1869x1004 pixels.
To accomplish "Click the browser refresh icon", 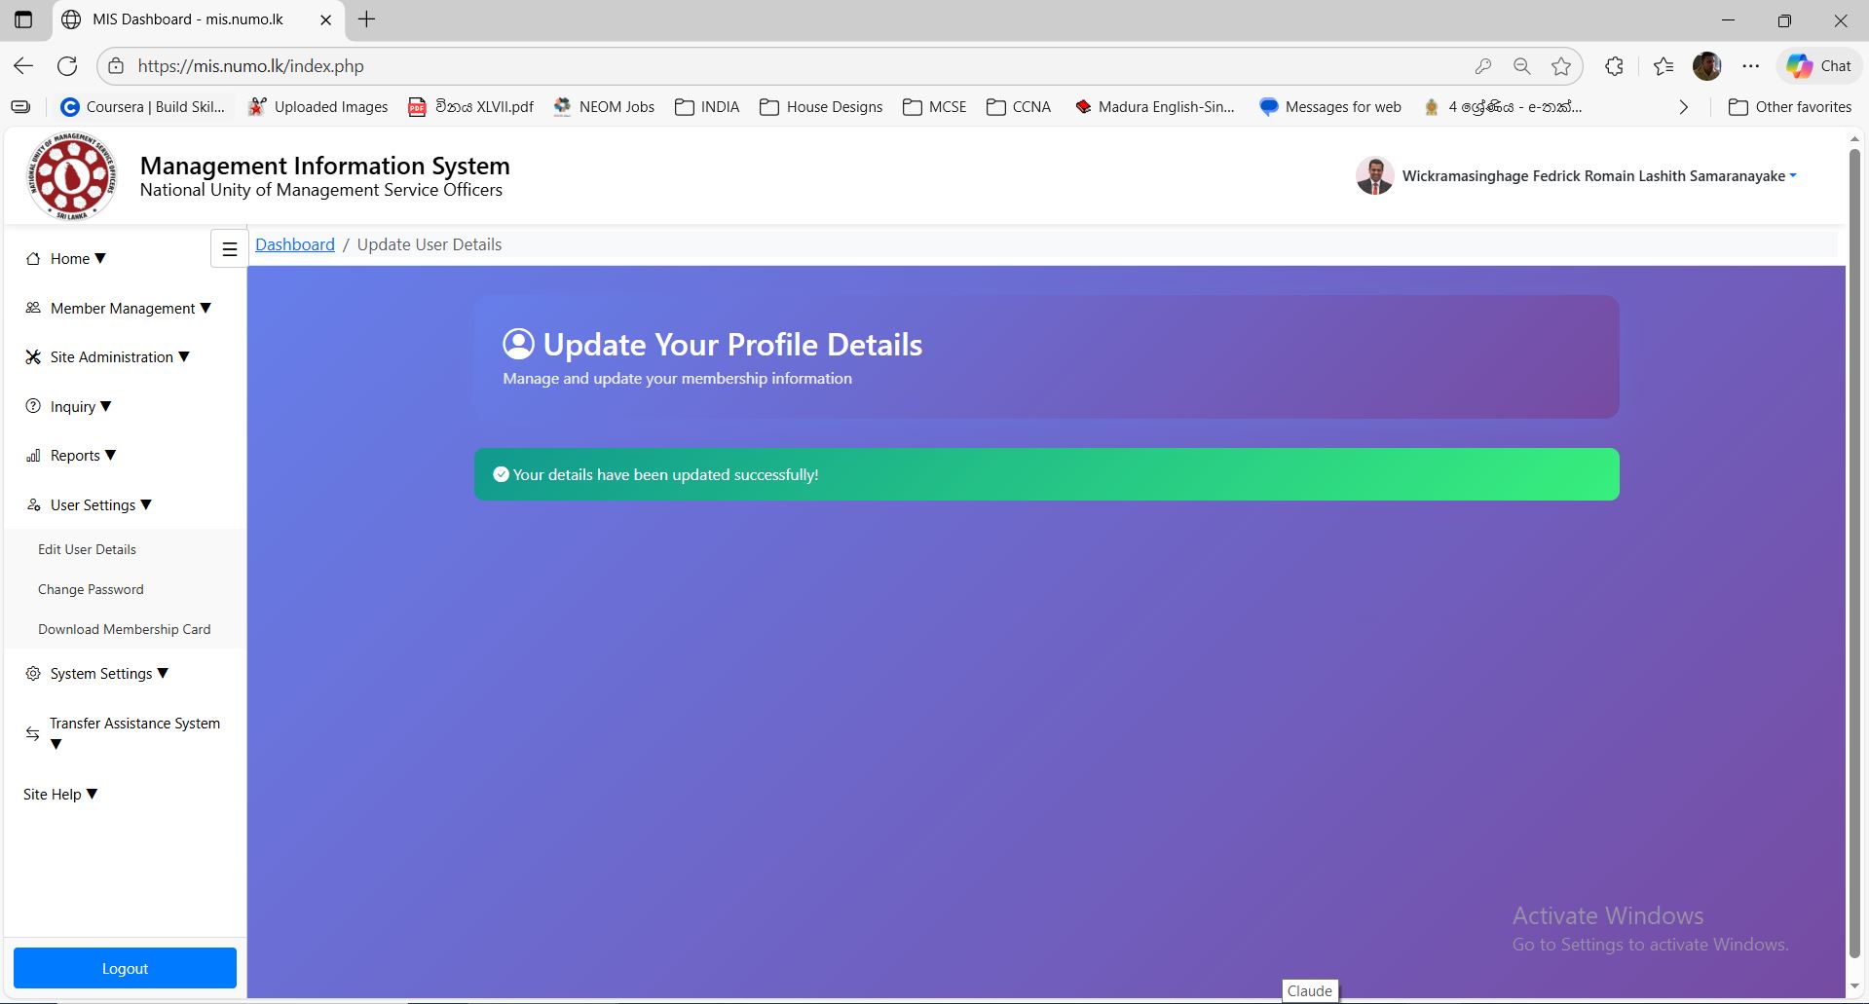I will [67, 66].
